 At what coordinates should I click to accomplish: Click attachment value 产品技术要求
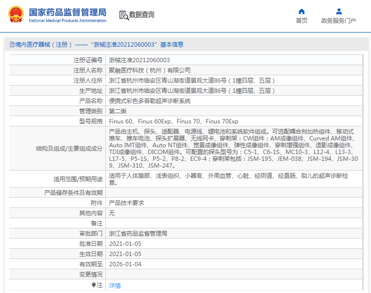pos(126,203)
